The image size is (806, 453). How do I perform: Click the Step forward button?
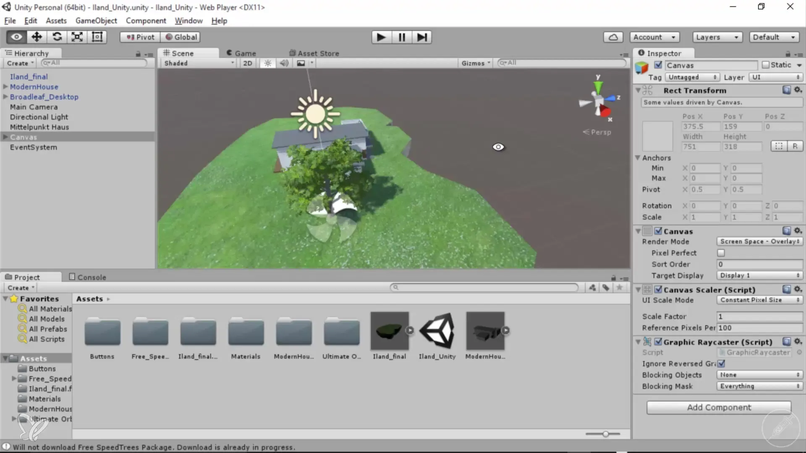[422, 37]
